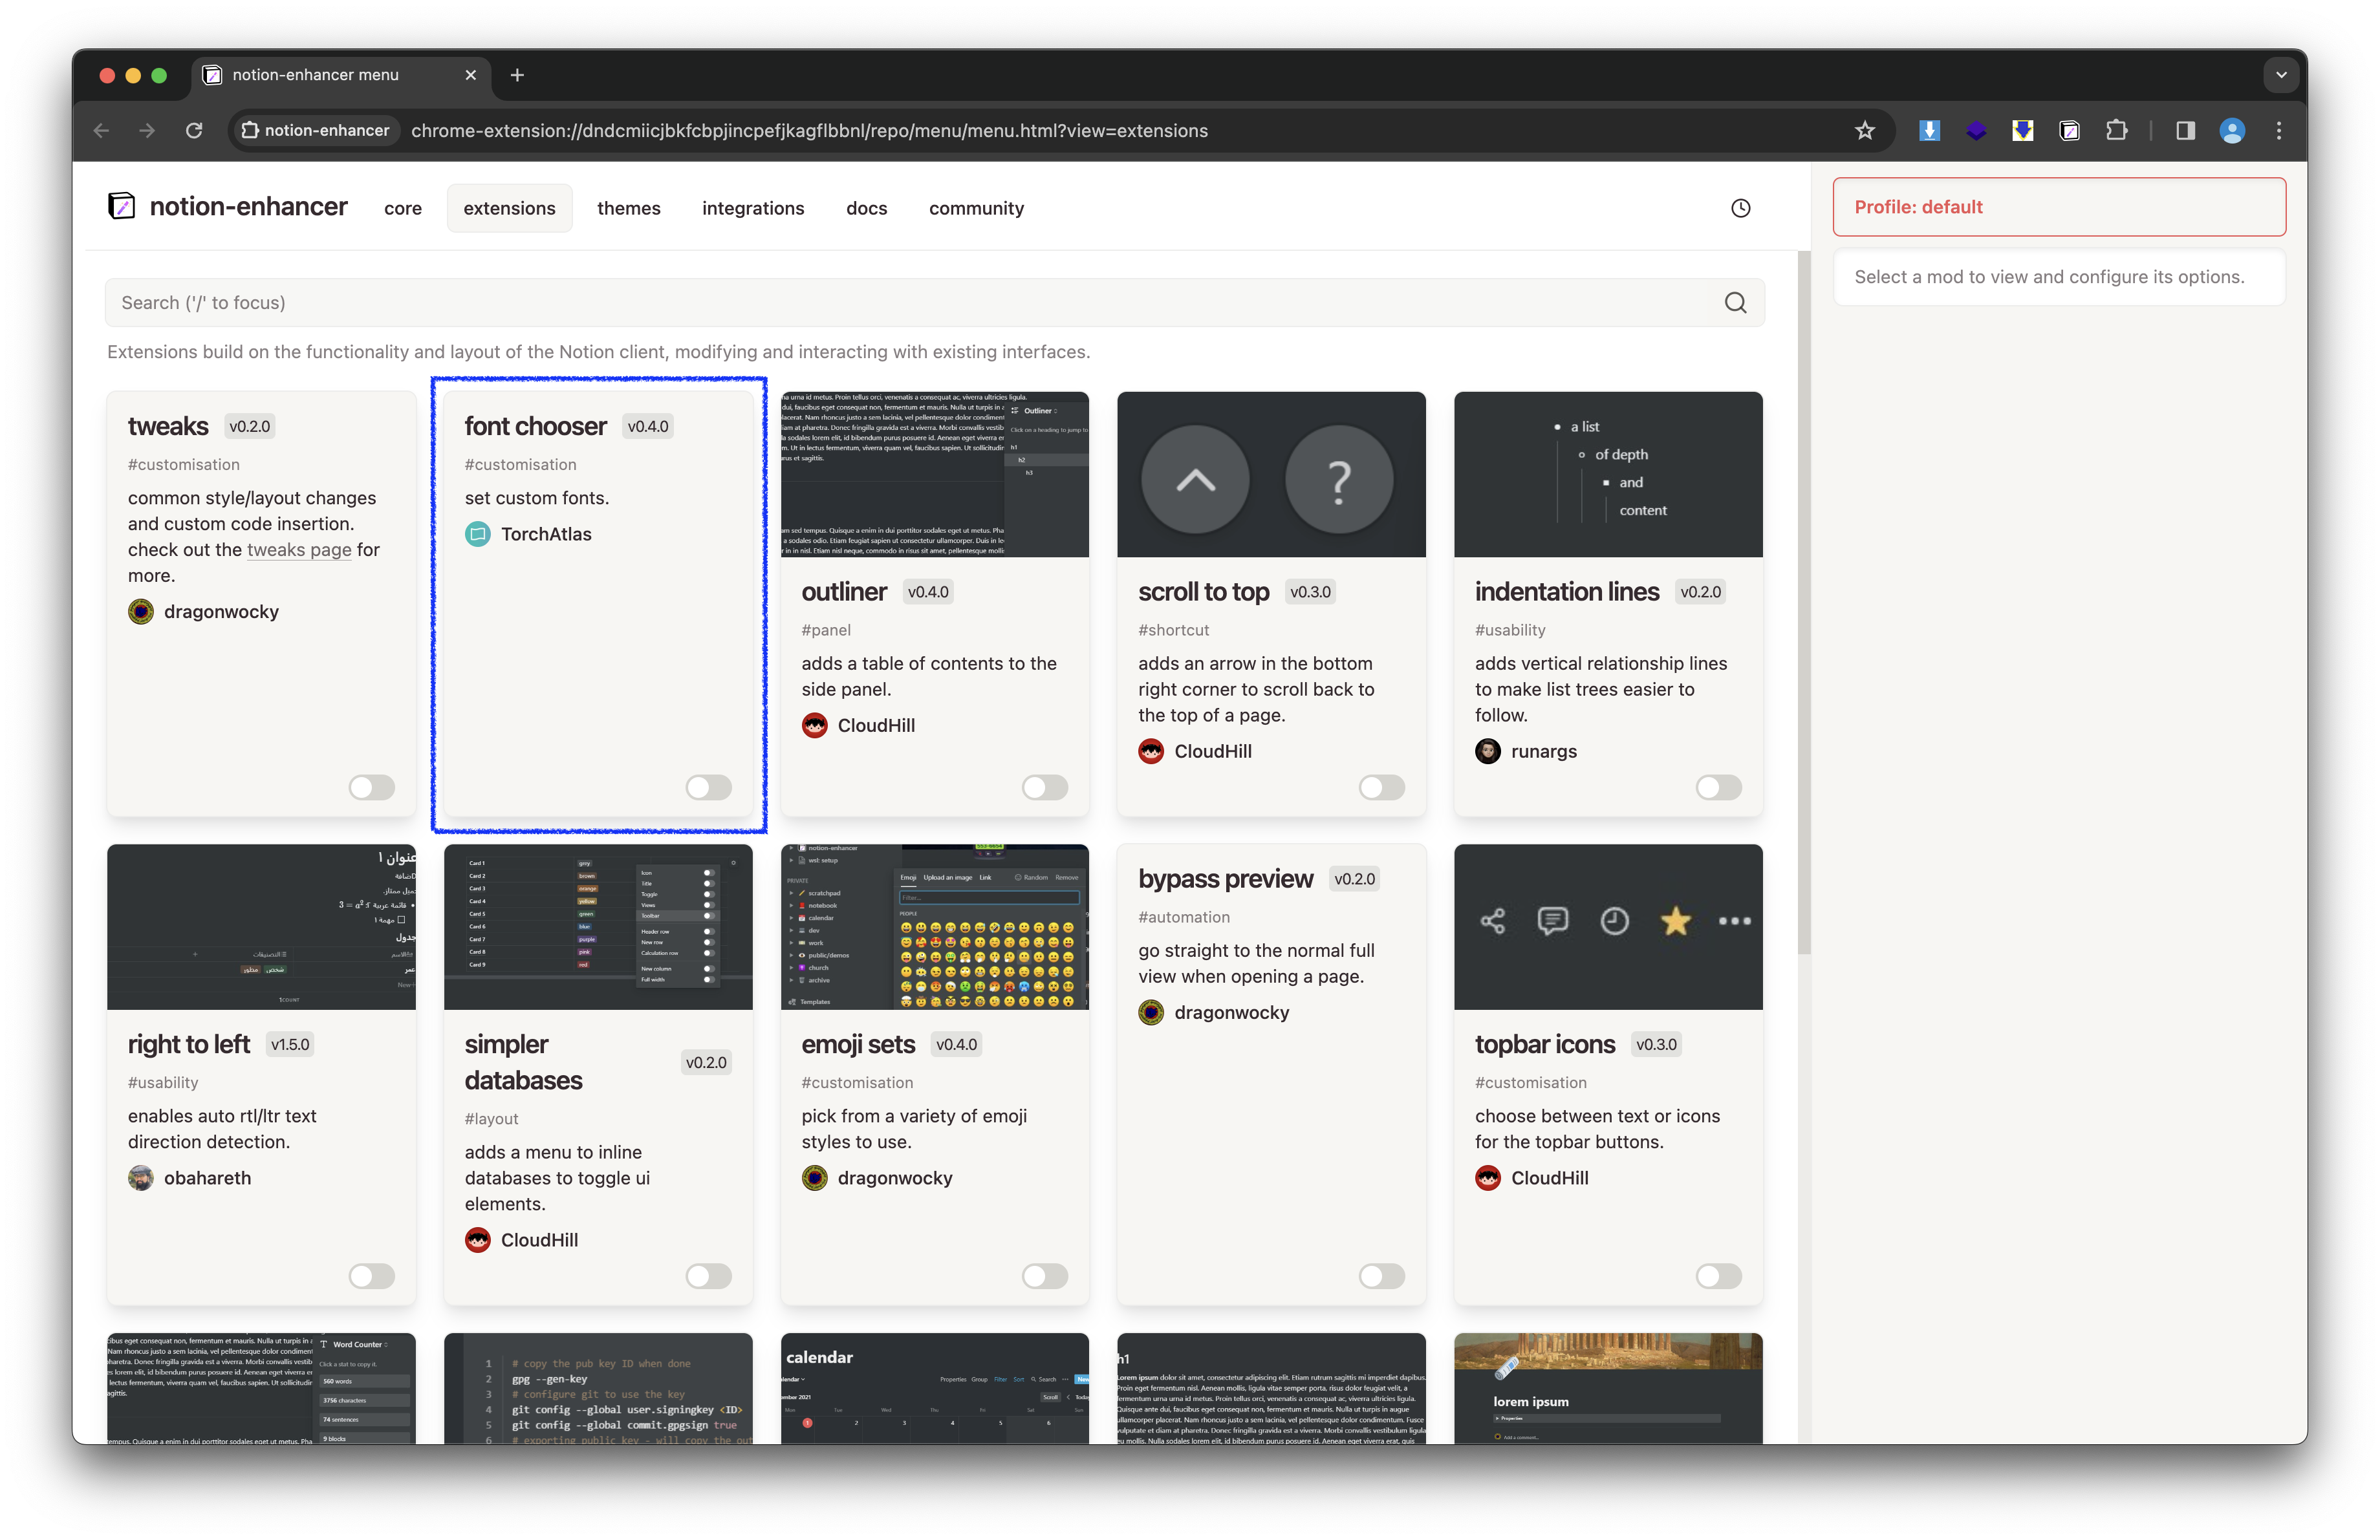
Task: Focus the extensions search field
Action: point(900,303)
